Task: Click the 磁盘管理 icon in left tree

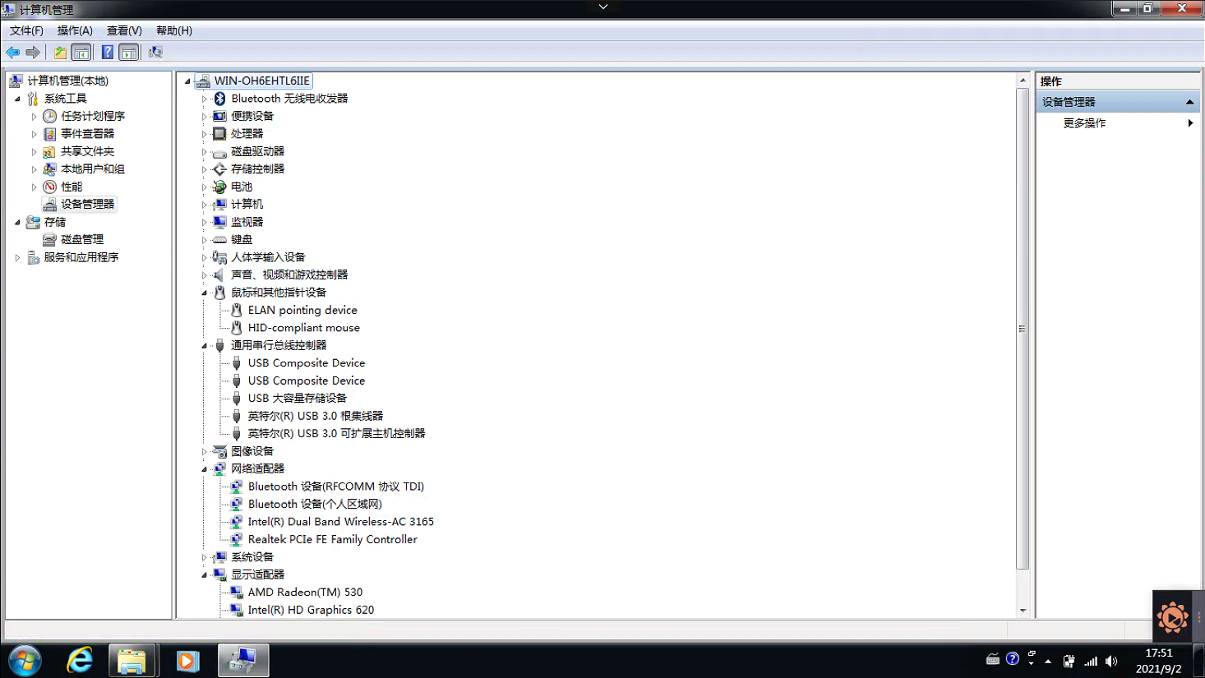Action: pyautogui.click(x=50, y=240)
